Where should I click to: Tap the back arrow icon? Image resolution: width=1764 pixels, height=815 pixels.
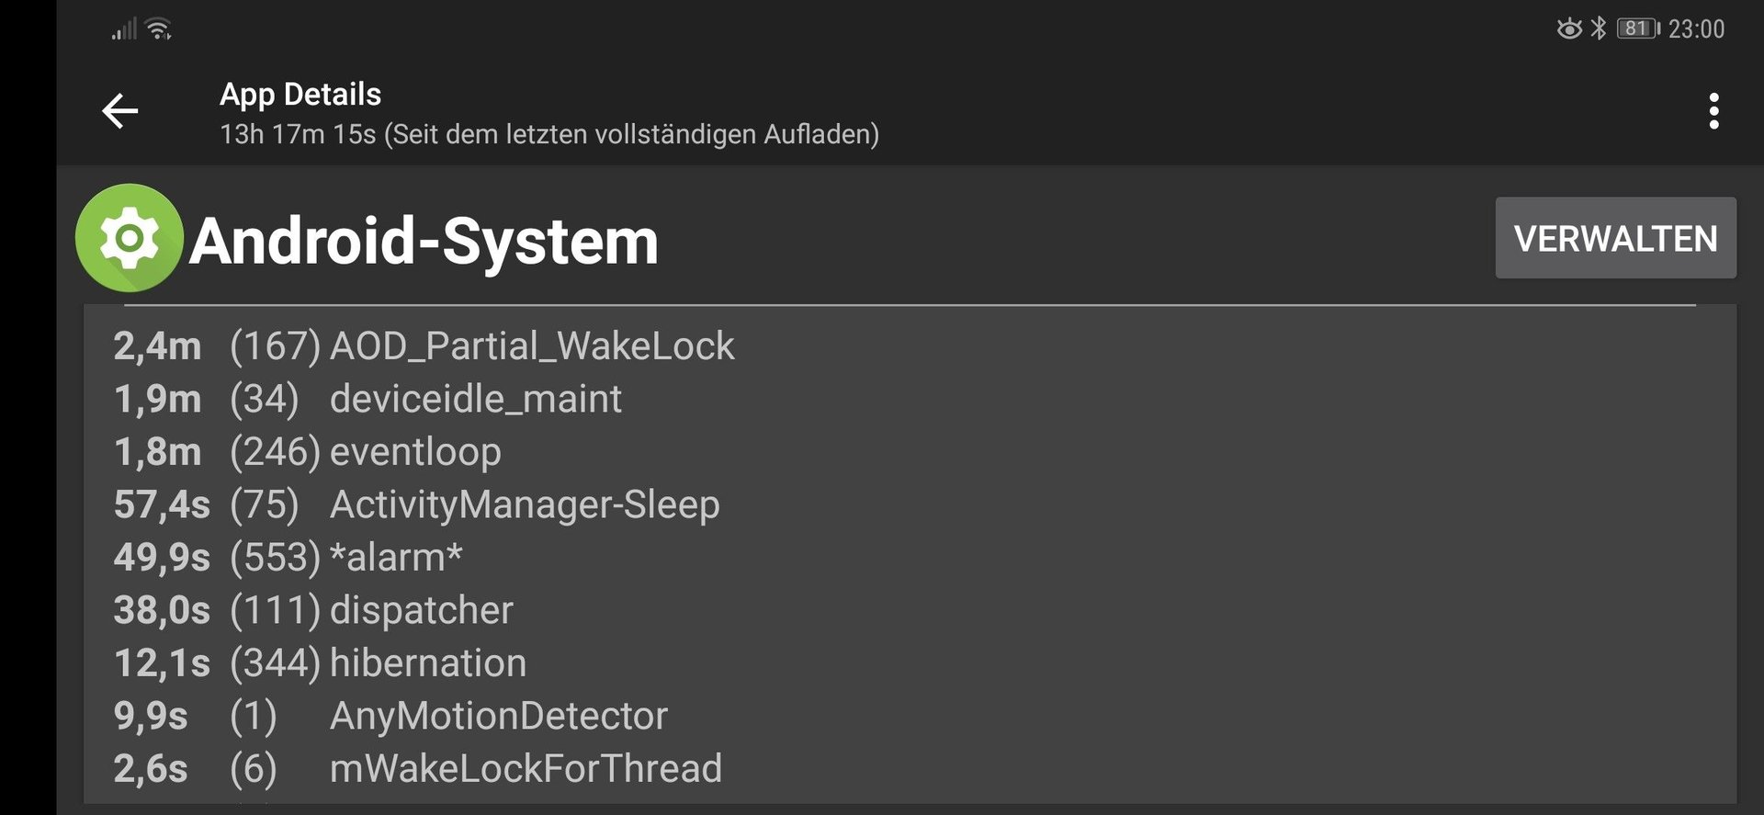[x=119, y=111]
